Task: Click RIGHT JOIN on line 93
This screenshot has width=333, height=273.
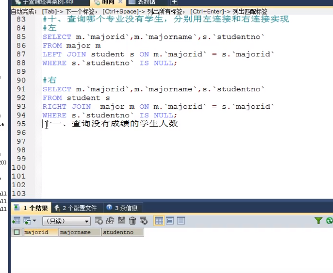Action: click(x=67, y=107)
